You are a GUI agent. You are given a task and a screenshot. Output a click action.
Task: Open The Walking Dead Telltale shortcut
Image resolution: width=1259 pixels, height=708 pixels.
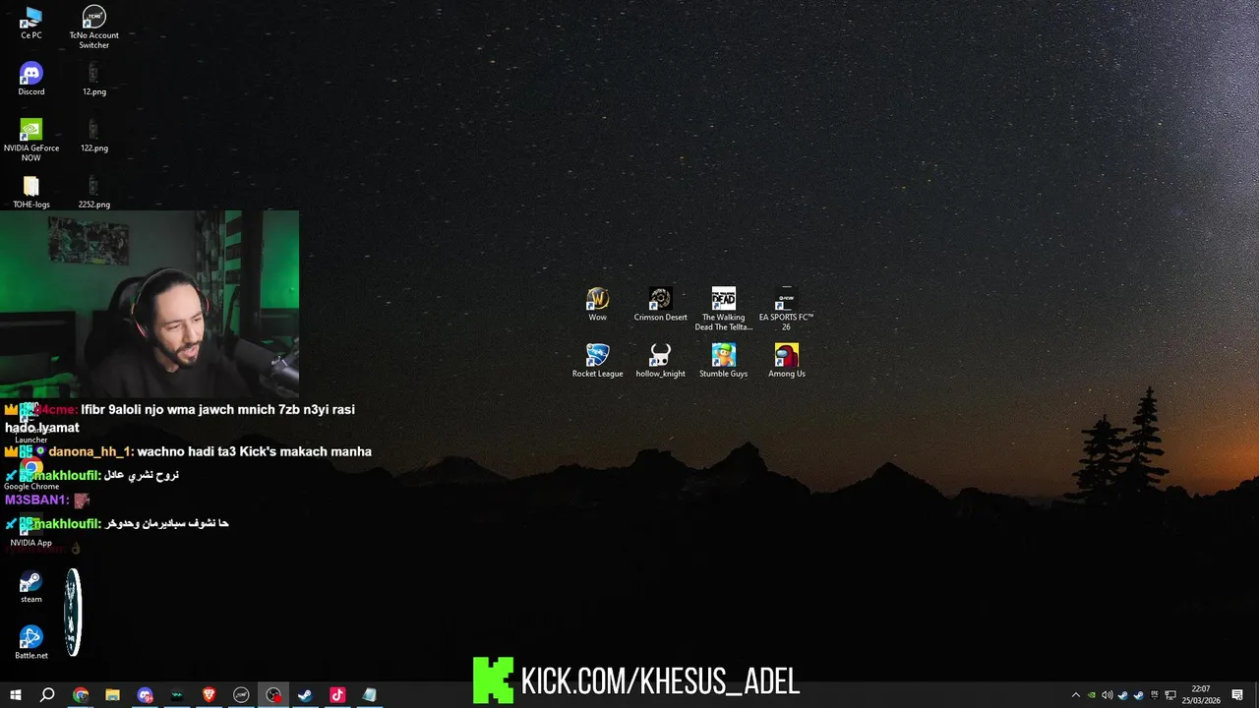[724, 309]
